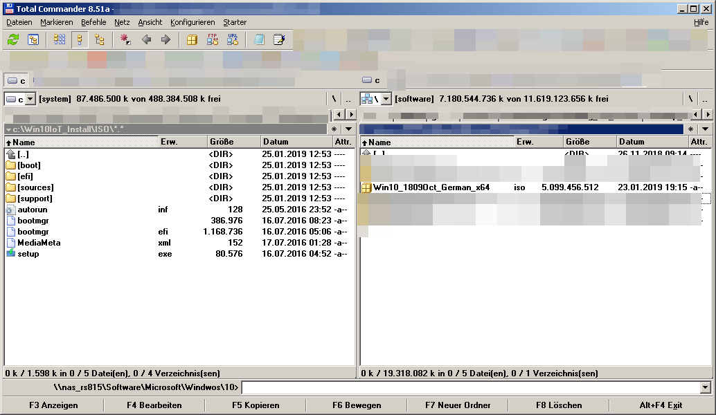Click the FTP connect toolbar icon

(x=213, y=39)
